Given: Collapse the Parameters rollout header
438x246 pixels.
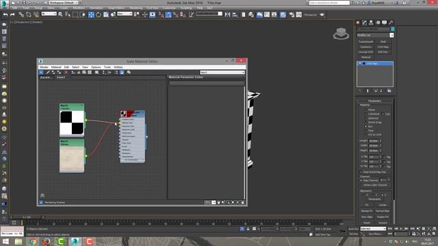Looking at the screenshot, I should pyautogui.click(x=374, y=101).
